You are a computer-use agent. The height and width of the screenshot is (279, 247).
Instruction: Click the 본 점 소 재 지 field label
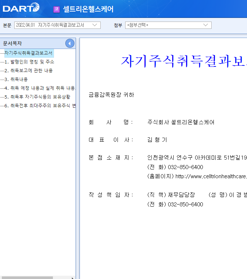click(x=111, y=158)
